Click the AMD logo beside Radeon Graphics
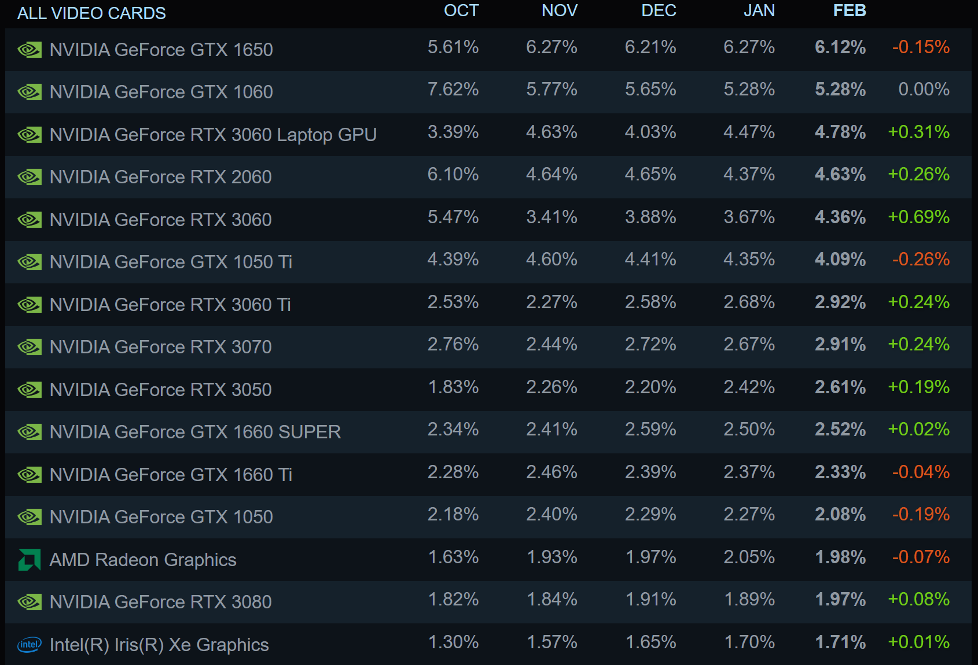This screenshot has width=978, height=665. pos(30,560)
